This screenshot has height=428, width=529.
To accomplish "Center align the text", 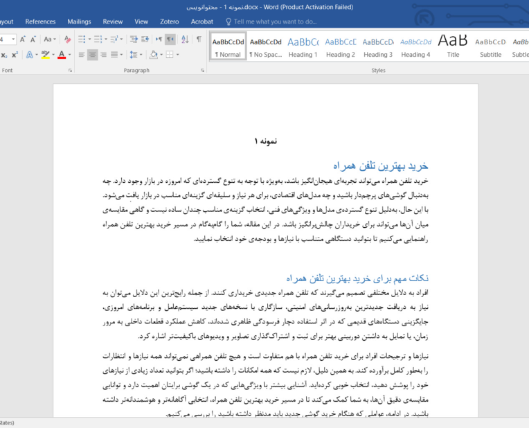I will coord(93,55).
